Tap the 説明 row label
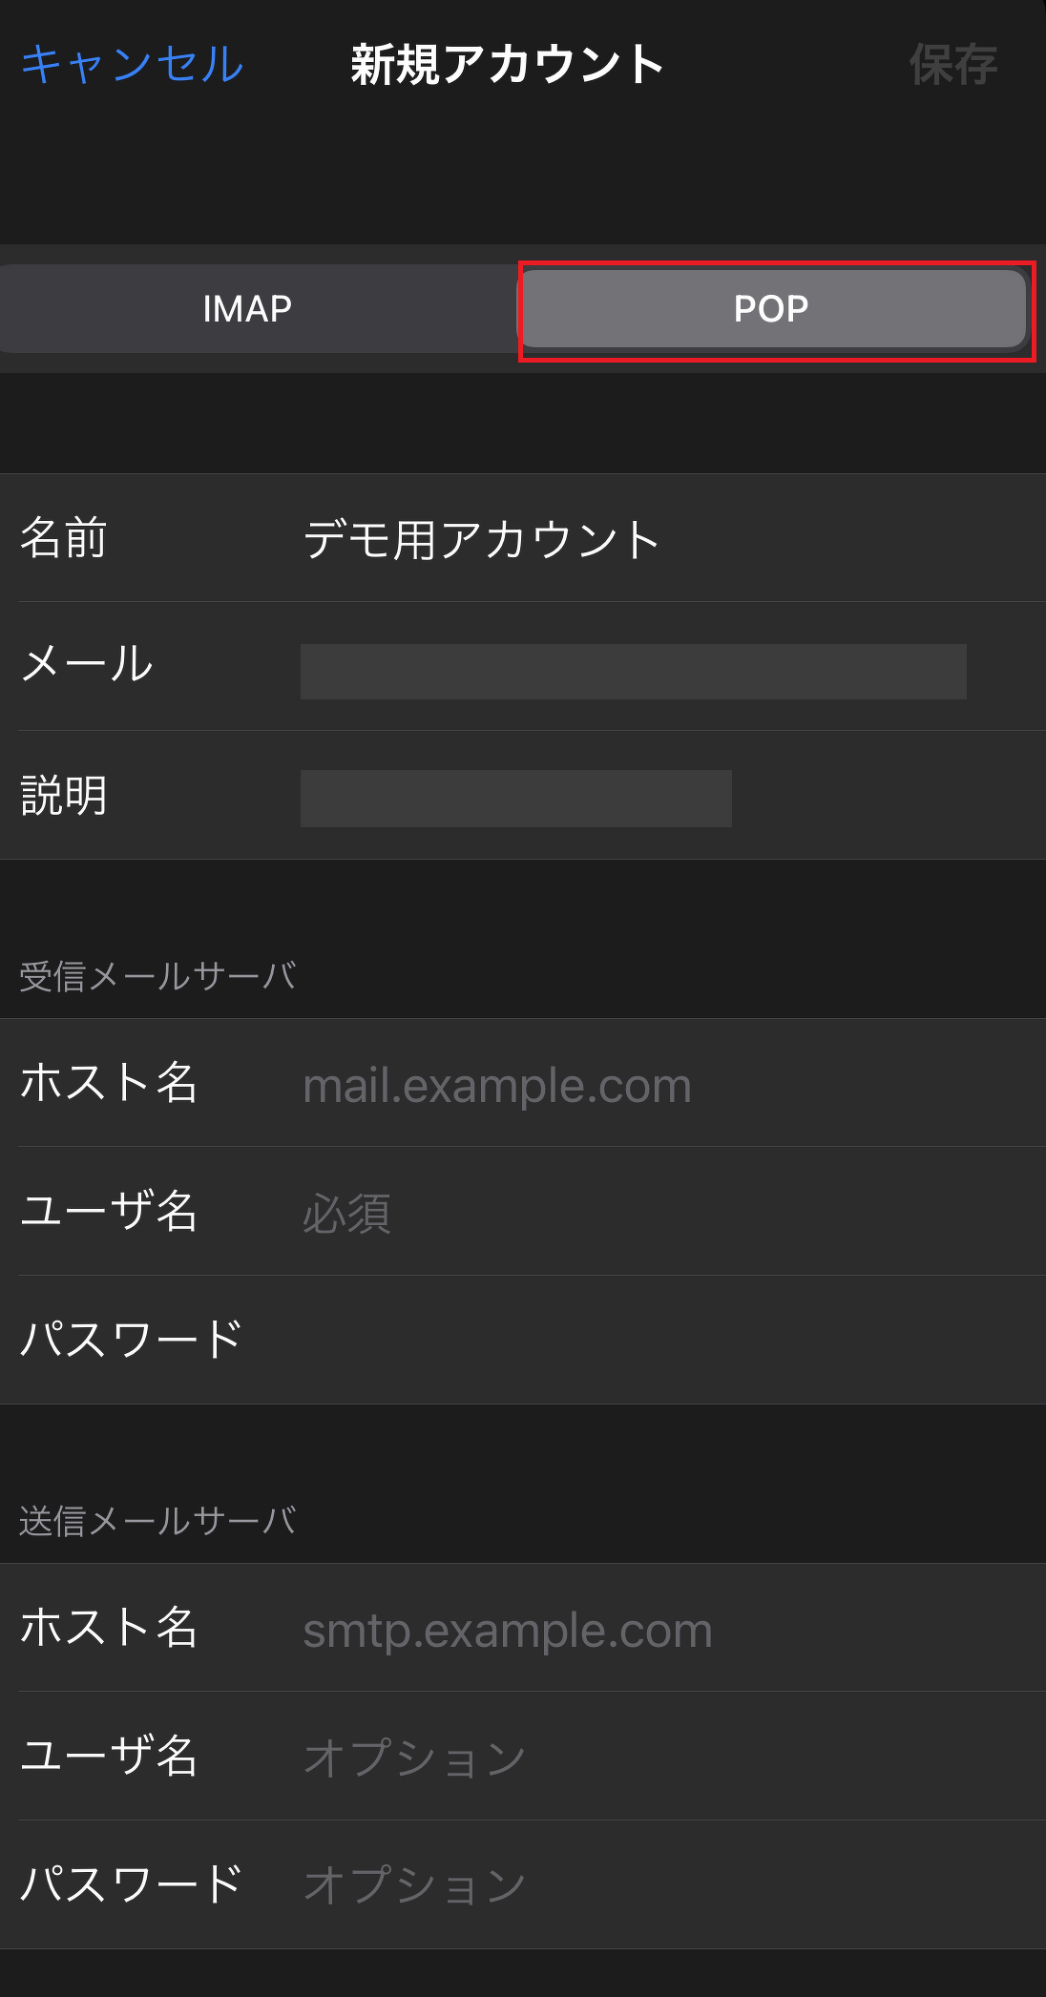This screenshot has width=1046, height=1997. click(x=63, y=796)
